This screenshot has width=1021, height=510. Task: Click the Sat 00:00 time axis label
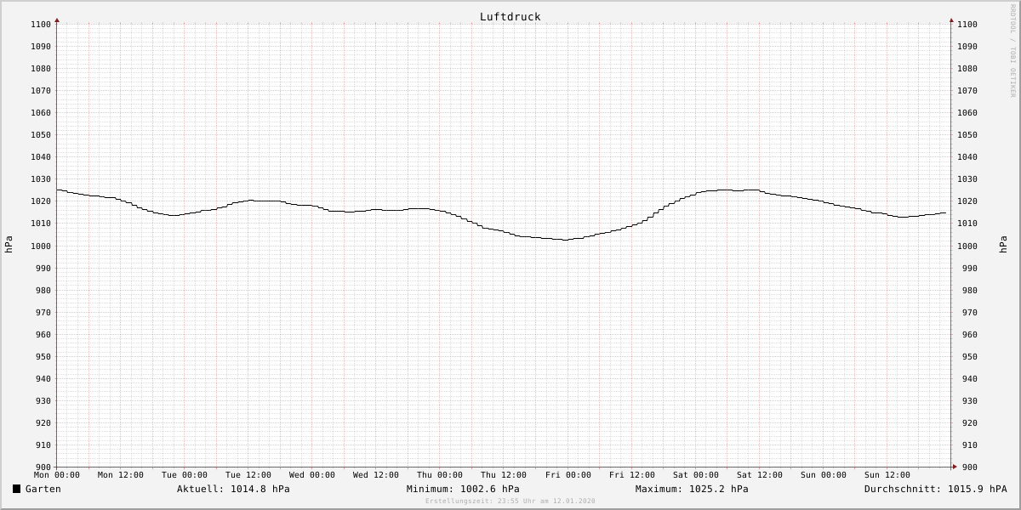[x=696, y=475]
